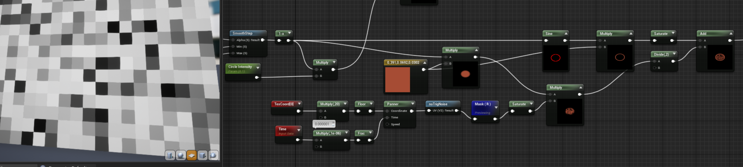
Task: Collapse the color constant node preview
Action: pos(425,62)
